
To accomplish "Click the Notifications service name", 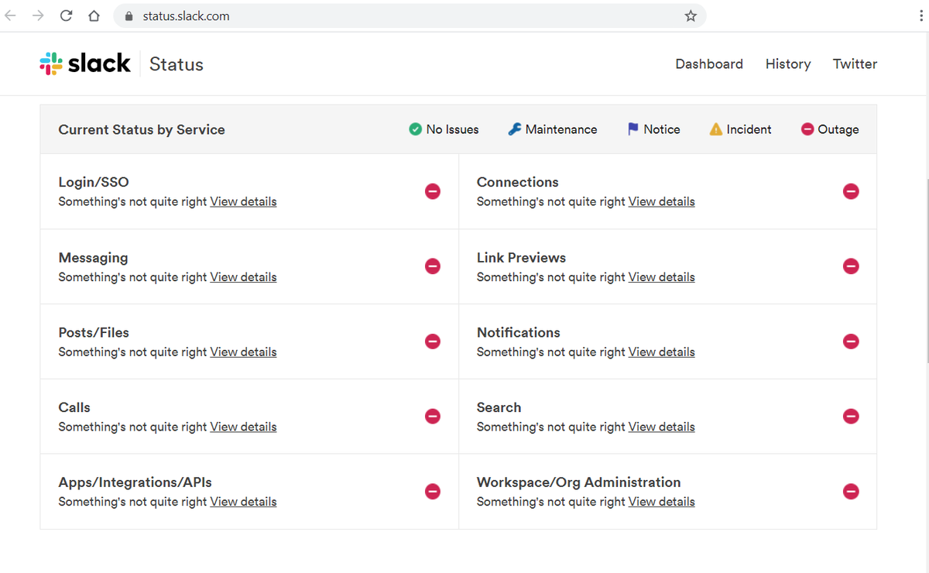I will (518, 333).
